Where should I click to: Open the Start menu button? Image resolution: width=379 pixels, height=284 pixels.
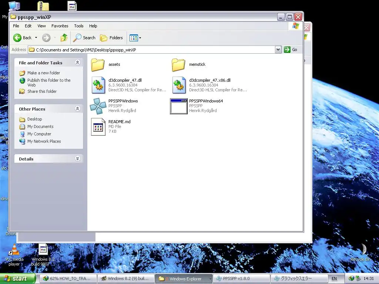tap(18, 279)
